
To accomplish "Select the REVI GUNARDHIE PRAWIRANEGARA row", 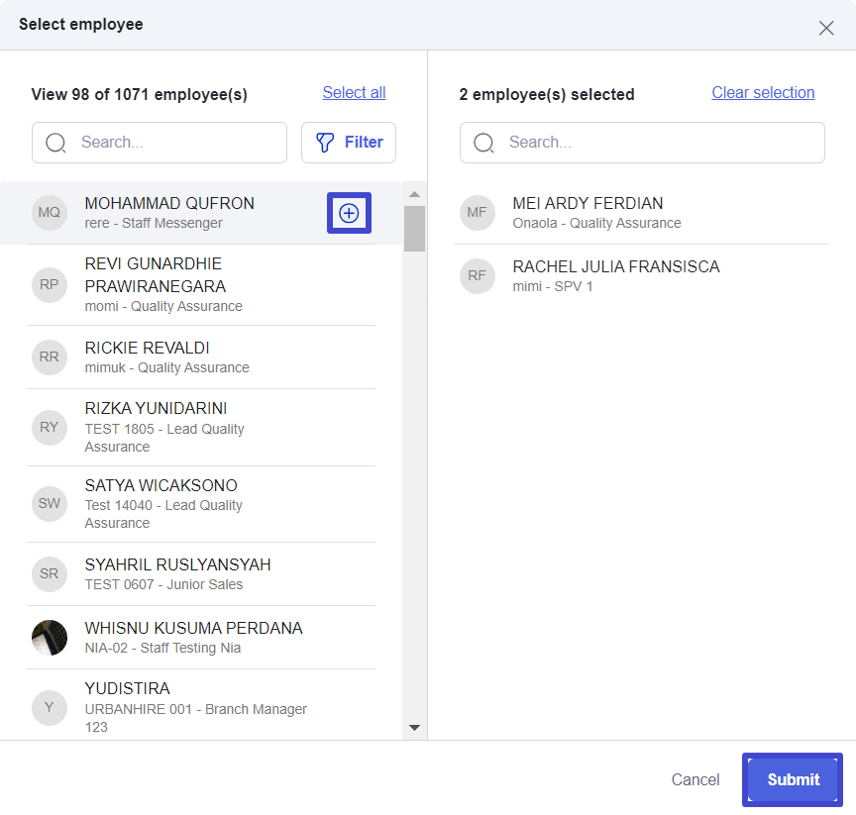I will coord(201,285).
